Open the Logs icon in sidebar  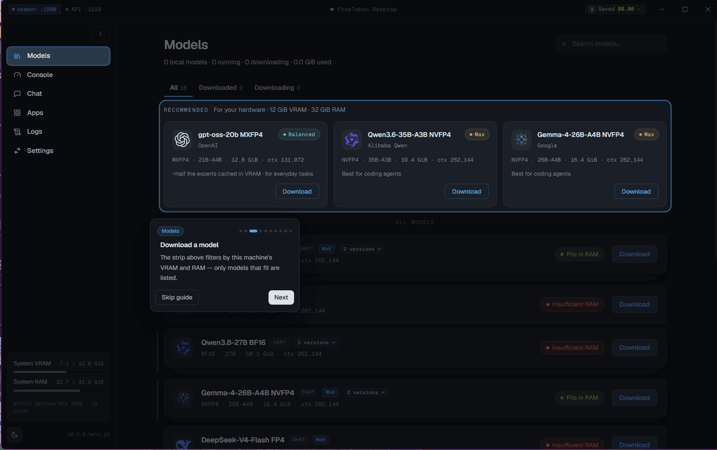coord(17,132)
